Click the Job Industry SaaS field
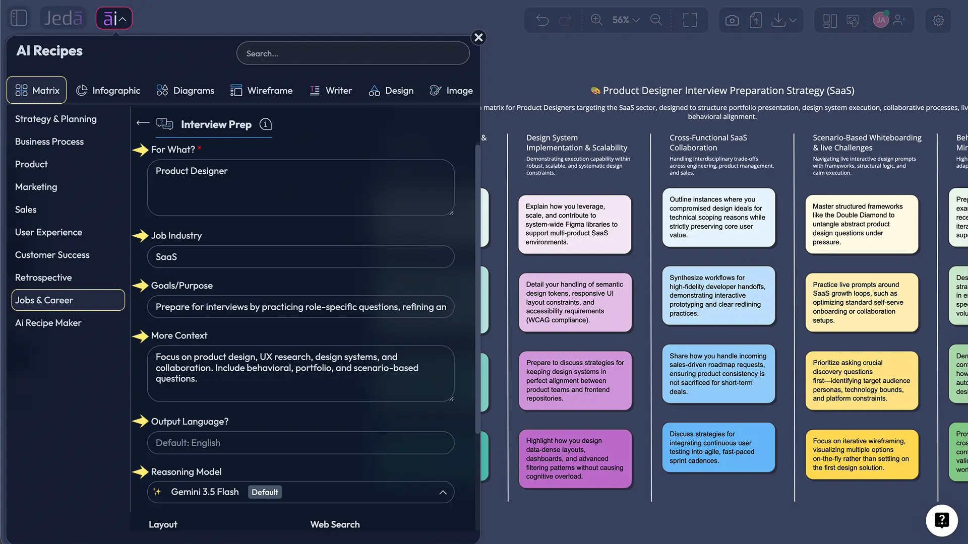The height and width of the screenshot is (544, 968). [300, 257]
